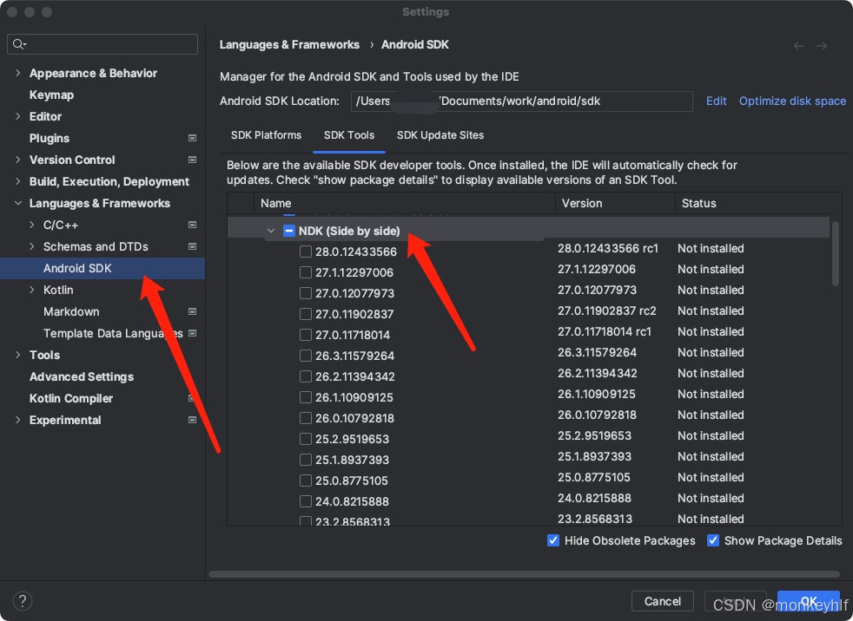853x621 pixels.
Task: Open Advanced Settings page
Action: [82, 376]
